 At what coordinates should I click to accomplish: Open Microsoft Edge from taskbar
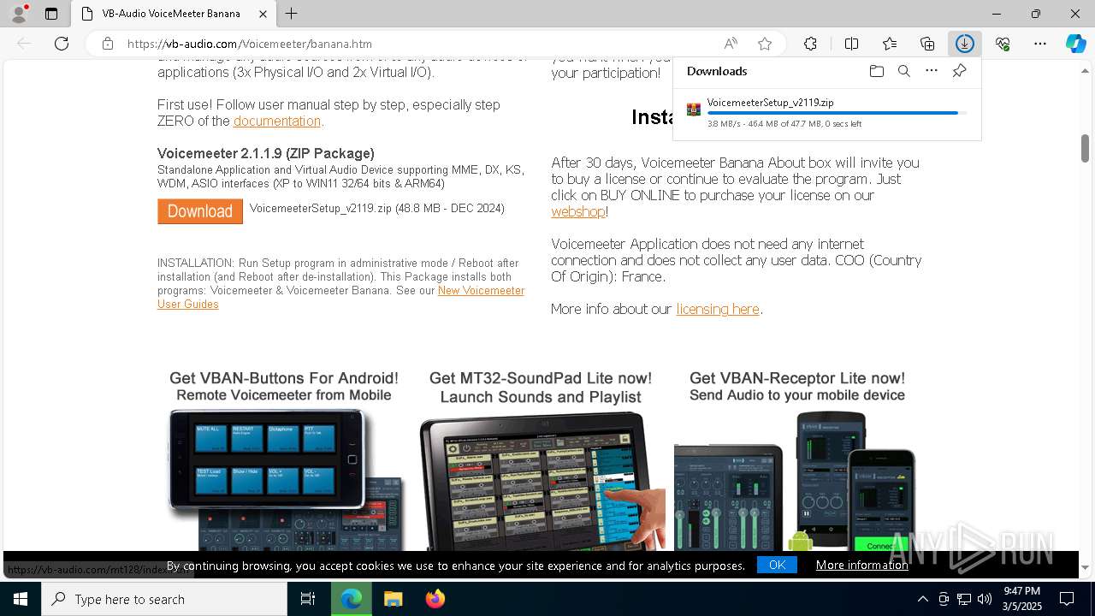click(351, 599)
